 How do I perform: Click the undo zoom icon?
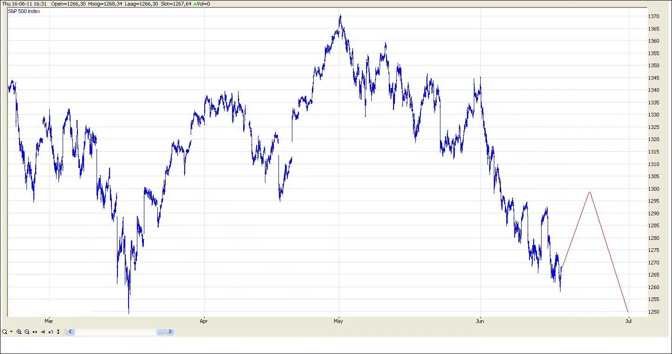[51, 332]
